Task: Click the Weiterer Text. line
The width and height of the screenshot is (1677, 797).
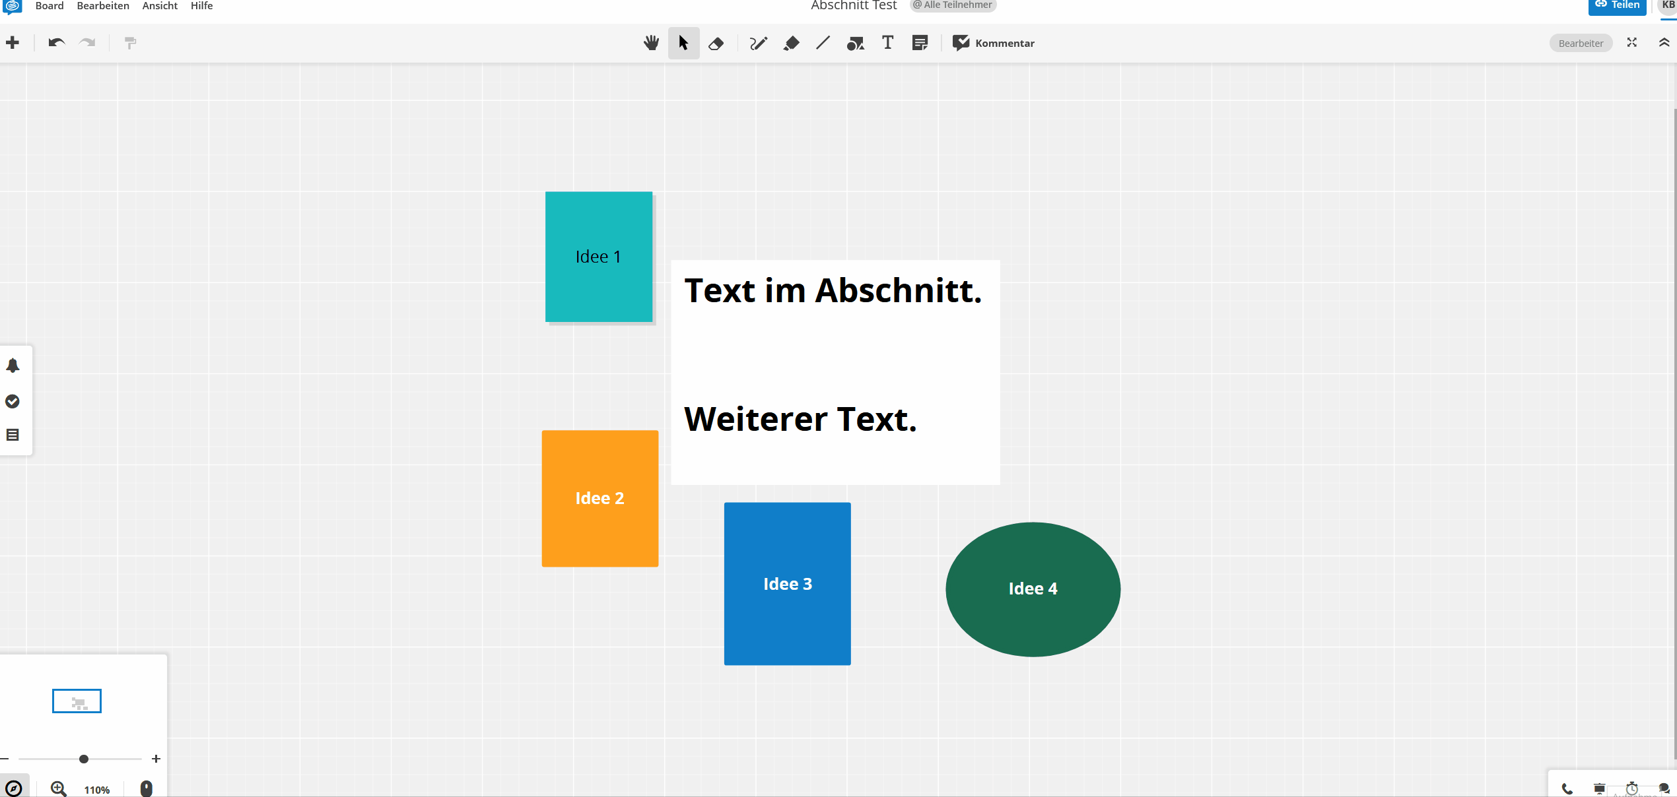Action: pyautogui.click(x=801, y=420)
